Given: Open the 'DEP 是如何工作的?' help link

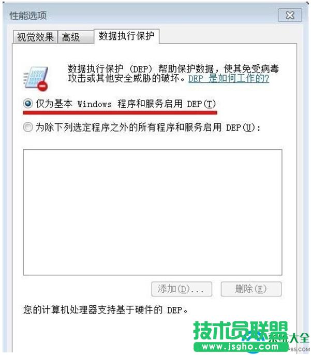Looking at the screenshot, I should point(229,79).
